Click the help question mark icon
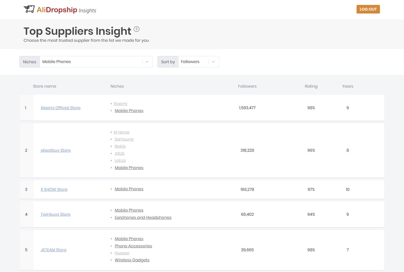Image resolution: width=404 pixels, height=272 pixels. (137, 29)
